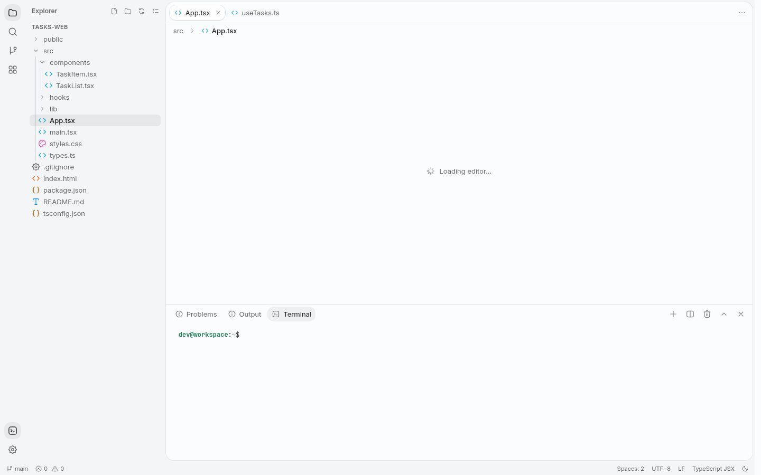This screenshot has height=475, width=761.
Task: Open editor more actions ellipsis
Action: [742, 13]
